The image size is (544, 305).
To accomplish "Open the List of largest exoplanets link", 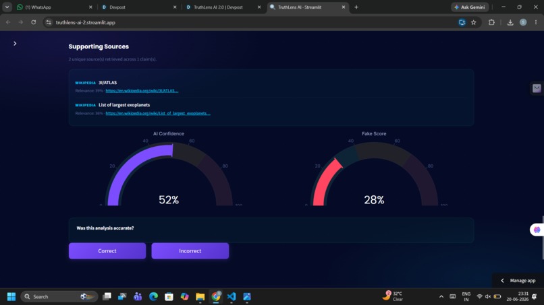I will [x=158, y=113].
